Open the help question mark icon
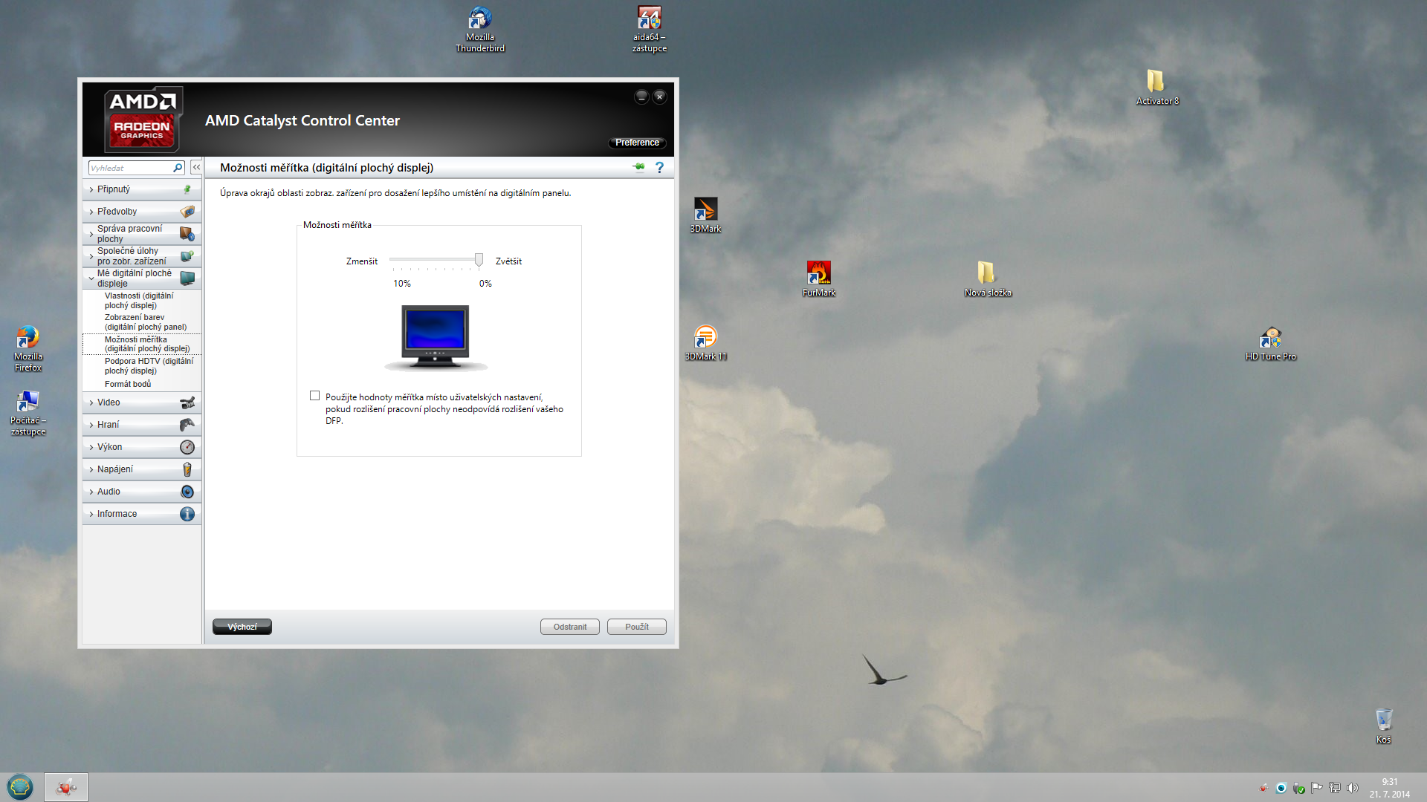The image size is (1427, 802). tap(659, 168)
